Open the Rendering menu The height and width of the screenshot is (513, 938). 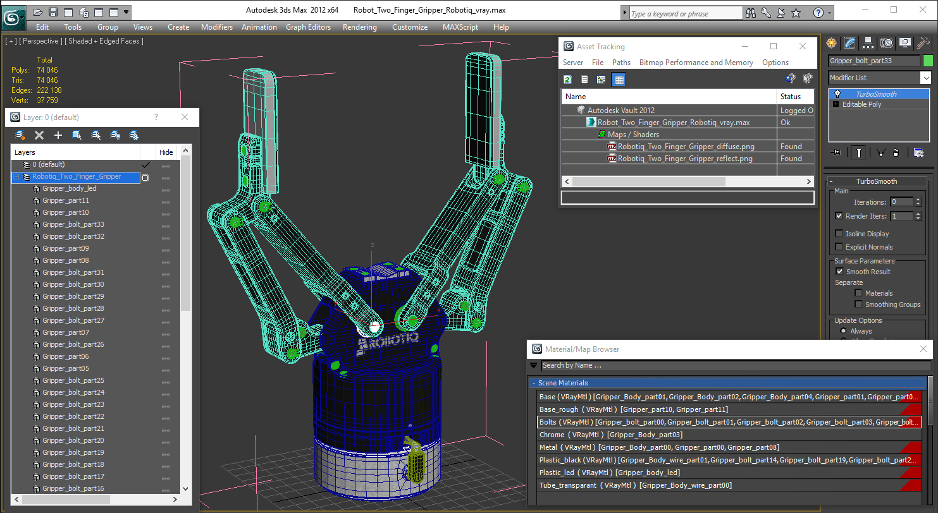point(359,27)
